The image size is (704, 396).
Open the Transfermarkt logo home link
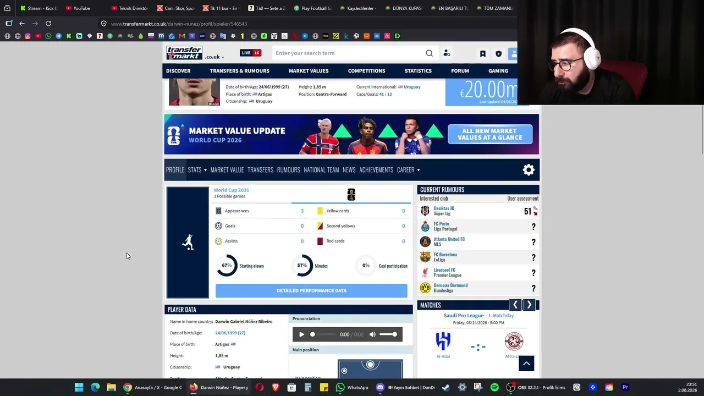(x=184, y=53)
